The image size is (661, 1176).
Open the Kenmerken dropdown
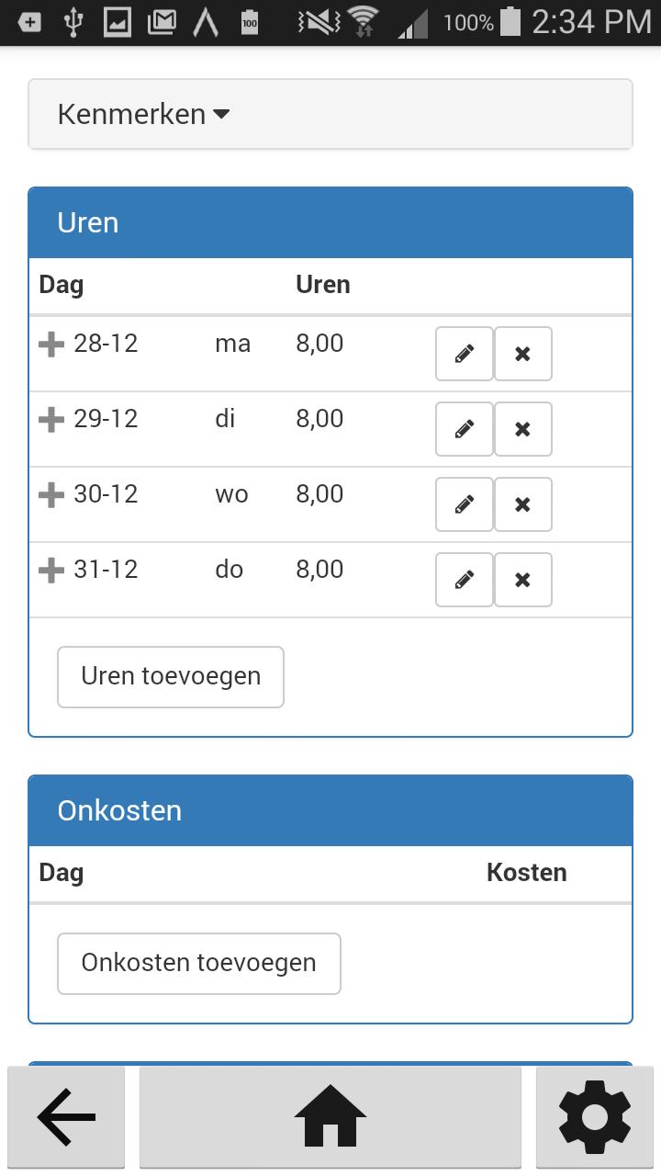142,114
